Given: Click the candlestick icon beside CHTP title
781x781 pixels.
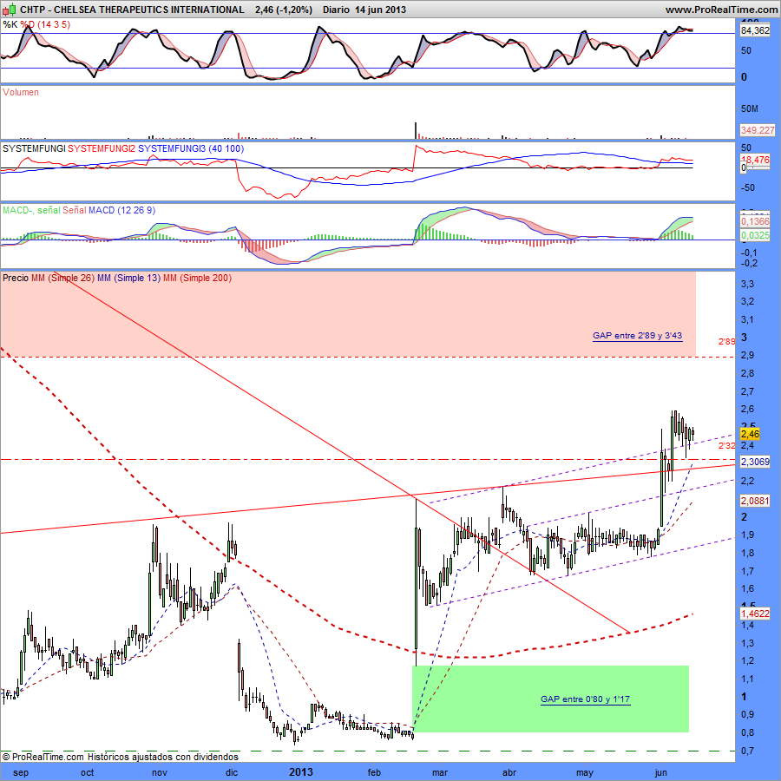Looking at the screenshot, I should click(9, 10).
